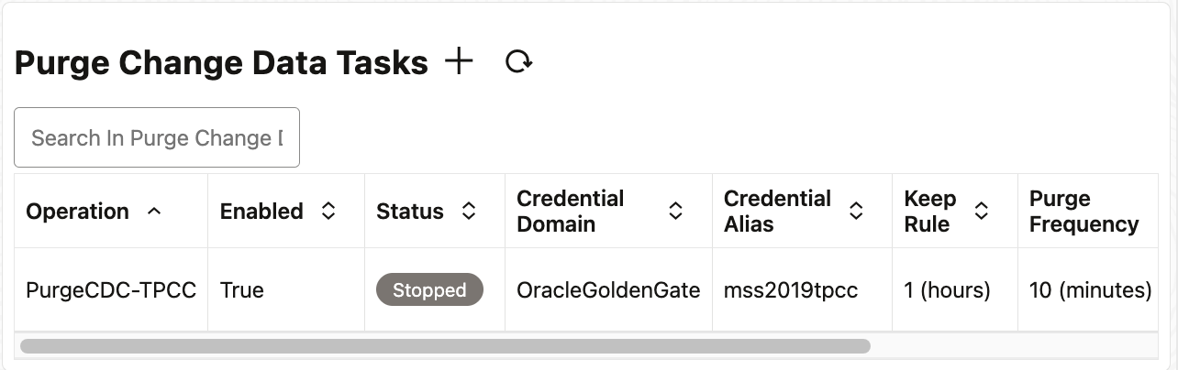This screenshot has height=370, width=1178.
Task: Click the refresh icon beside the title
Action: click(x=519, y=62)
